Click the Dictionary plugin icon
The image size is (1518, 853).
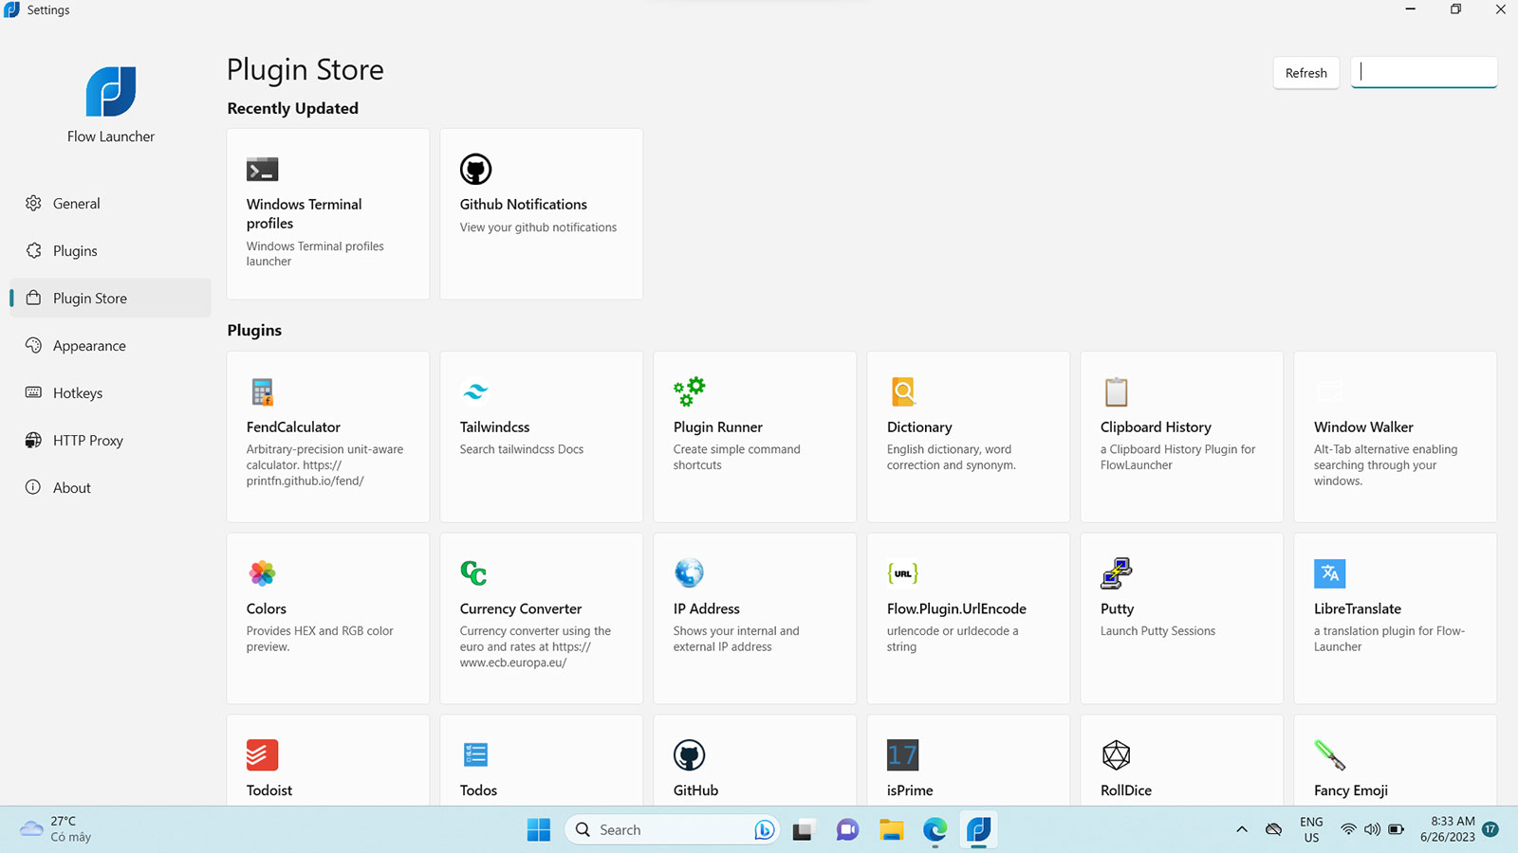(x=903, y=391)
